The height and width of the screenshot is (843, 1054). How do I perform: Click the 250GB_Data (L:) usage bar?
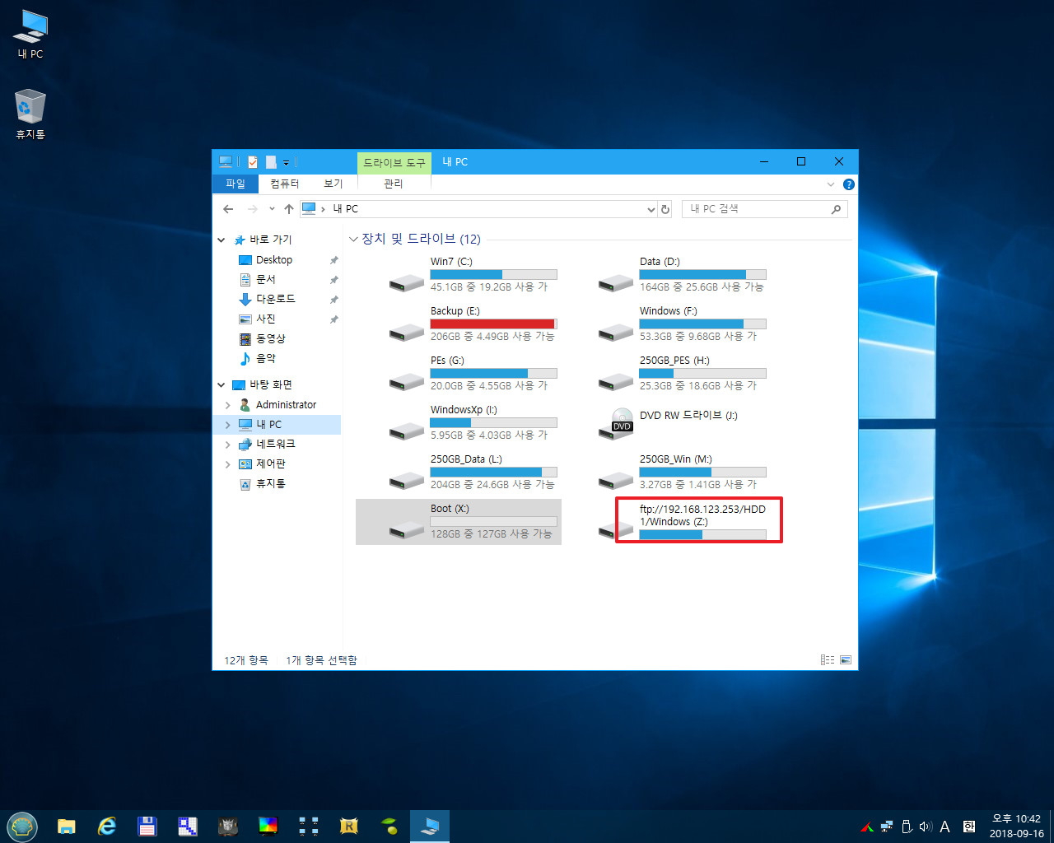[x=493, y=472]
